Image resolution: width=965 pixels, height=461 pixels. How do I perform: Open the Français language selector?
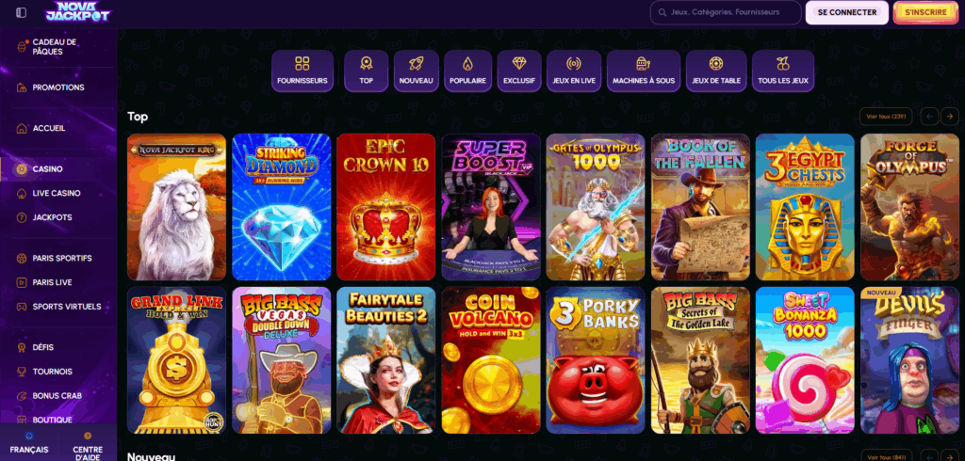29,444
